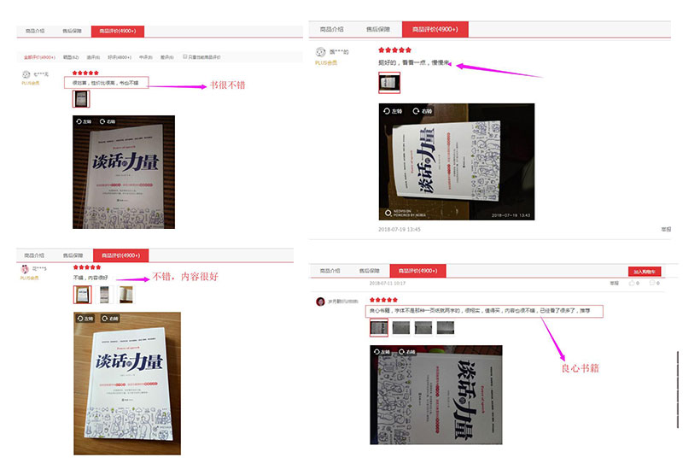The image size is (683, 463).
Task: Click comment reply icon in bottom-right review
Action: click(x=652, y=284)
